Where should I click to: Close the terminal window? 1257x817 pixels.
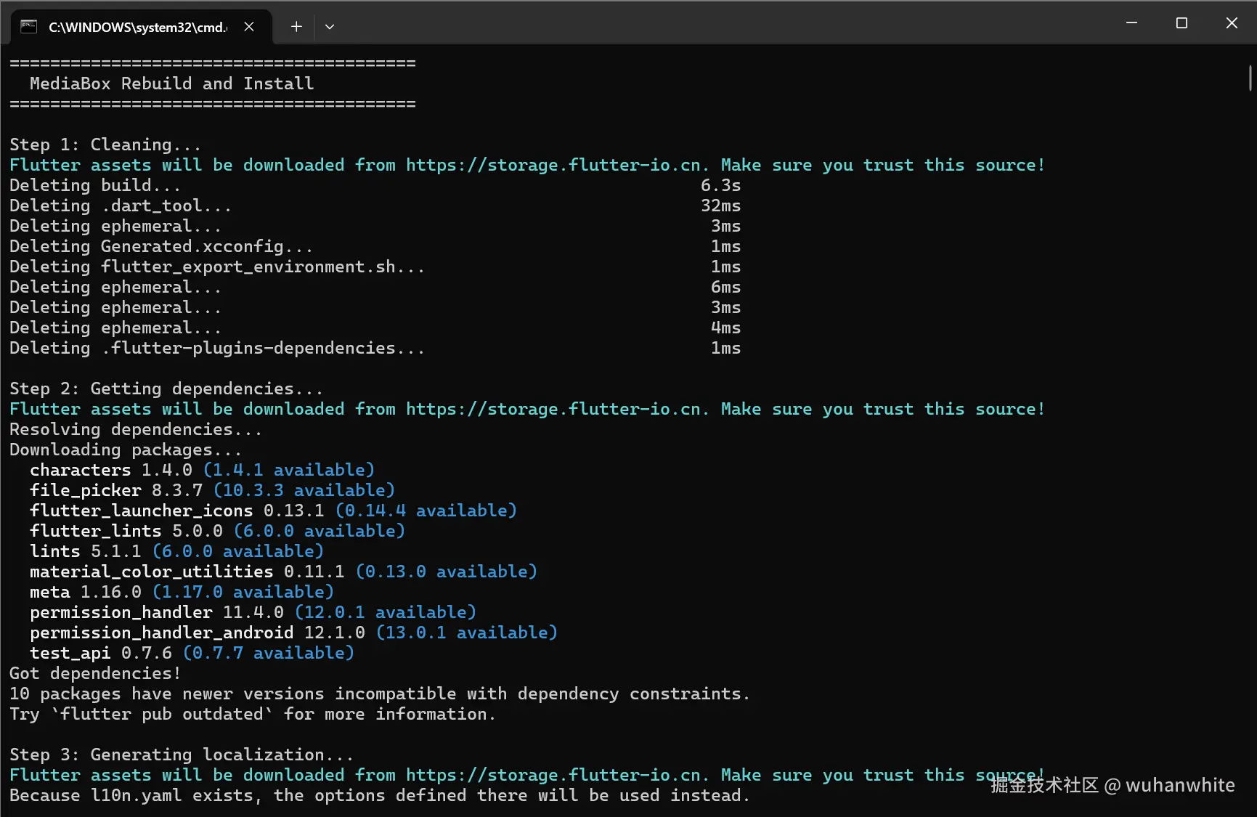click(x=1232, y=23)
